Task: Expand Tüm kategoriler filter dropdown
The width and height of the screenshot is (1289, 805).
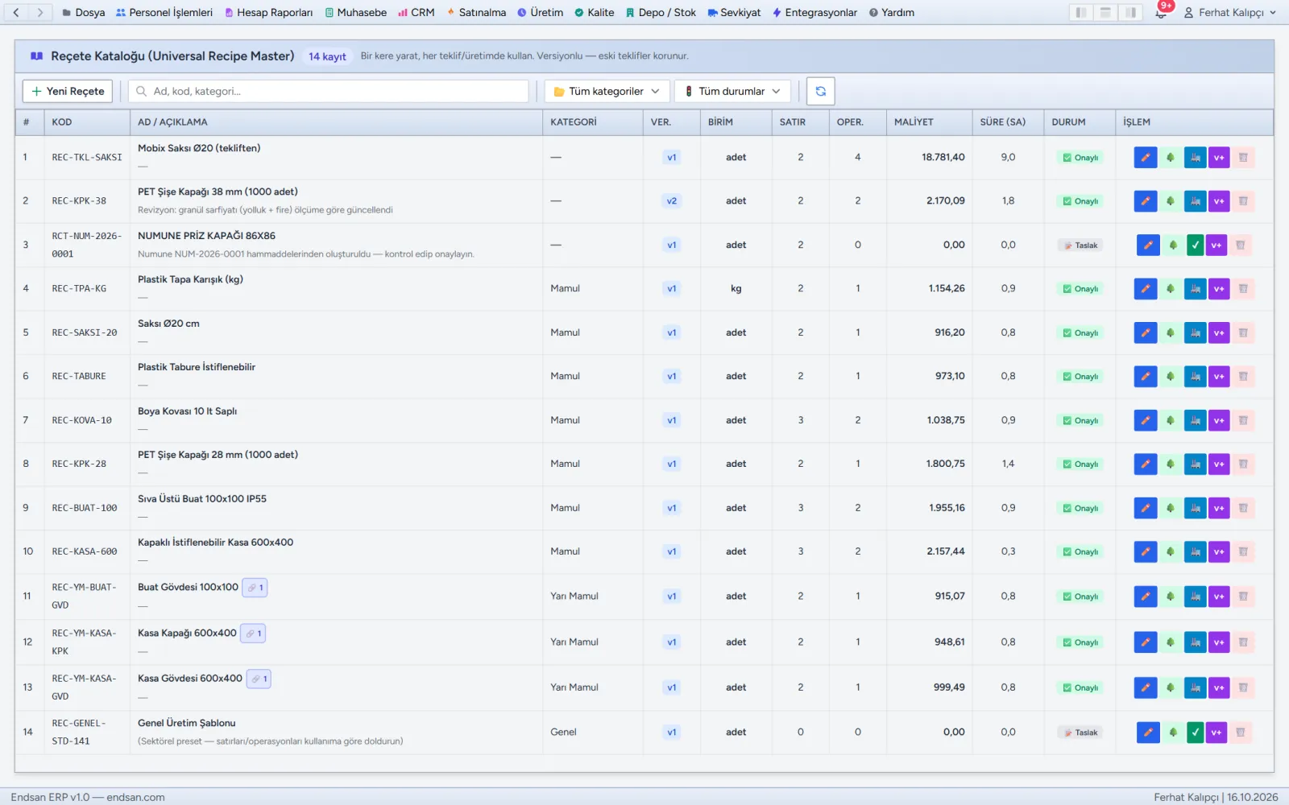Action: (x=607, y=91)
